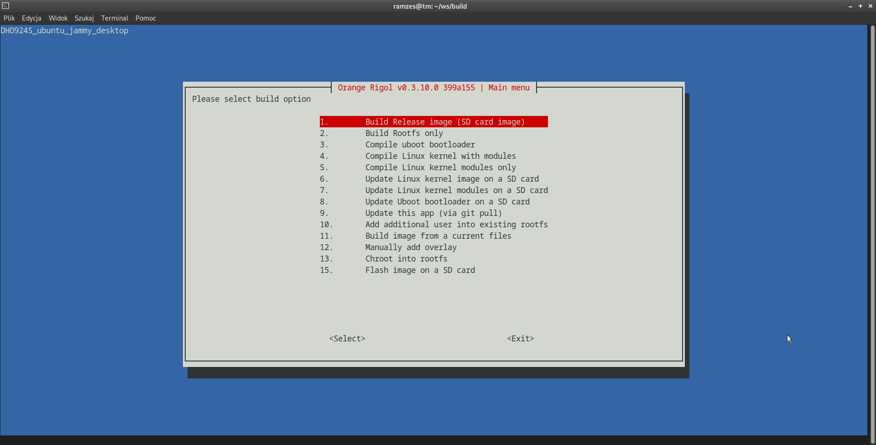This screenshot has height=445, width=876.
Task: Activate the <Select> button
Action: 347,339
